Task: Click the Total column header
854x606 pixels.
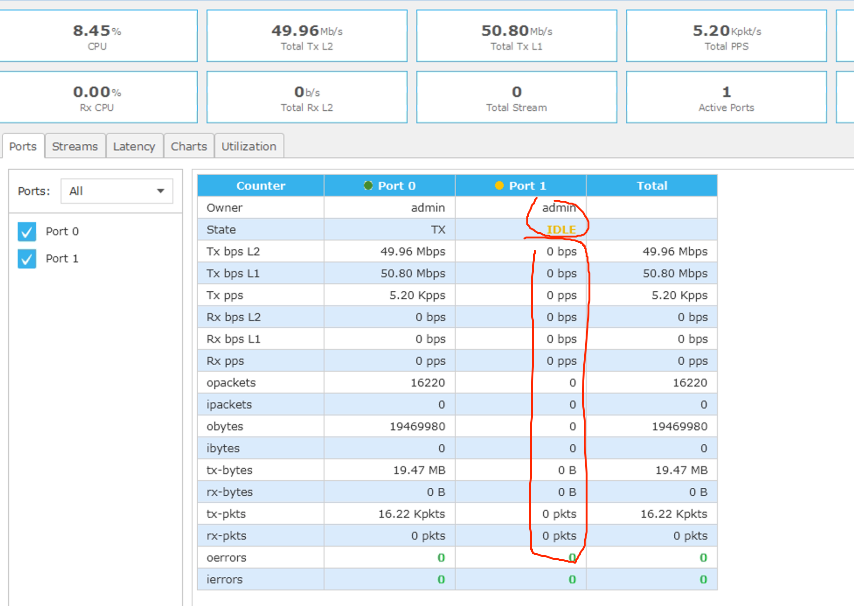Action: (652, 185)
